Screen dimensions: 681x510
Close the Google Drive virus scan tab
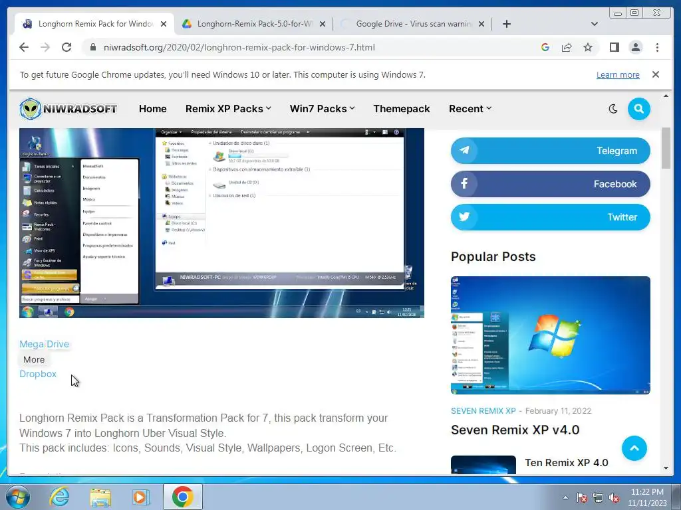pos(481,24)
